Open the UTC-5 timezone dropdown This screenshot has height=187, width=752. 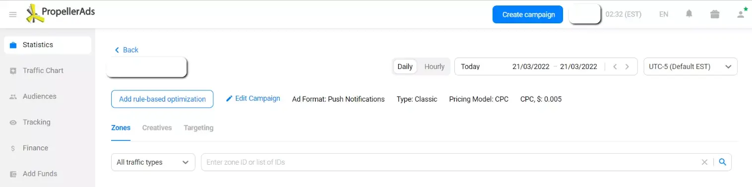tap(690, 66)
